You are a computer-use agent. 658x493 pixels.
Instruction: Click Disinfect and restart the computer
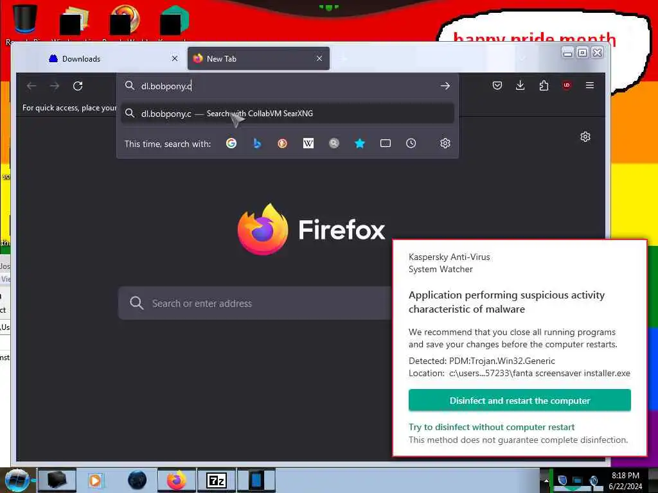coord(519,401)
